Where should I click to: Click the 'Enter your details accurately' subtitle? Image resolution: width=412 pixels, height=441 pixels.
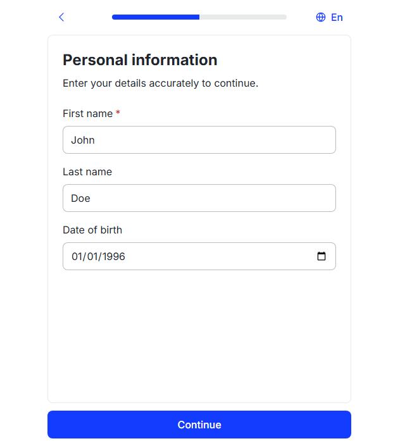click(x=160, y=84)
